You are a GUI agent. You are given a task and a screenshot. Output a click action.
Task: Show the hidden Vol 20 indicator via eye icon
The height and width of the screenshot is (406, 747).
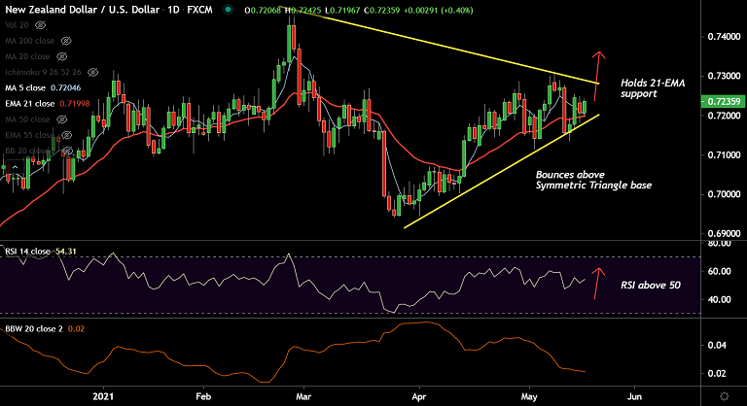click(41, 24)
